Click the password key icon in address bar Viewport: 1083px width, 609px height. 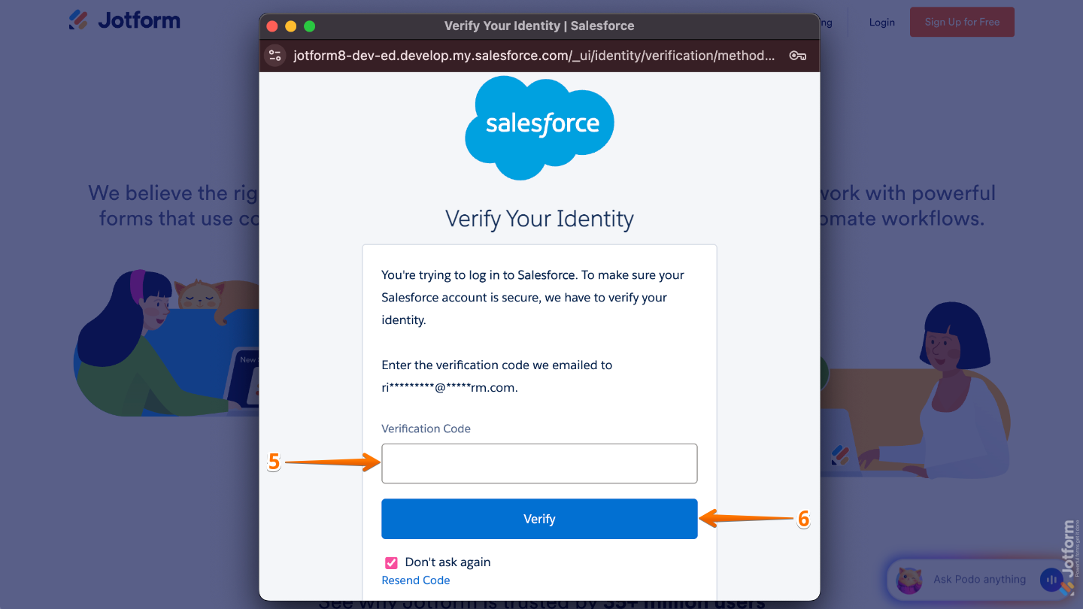pyautogui.click(x=797, y=55)
